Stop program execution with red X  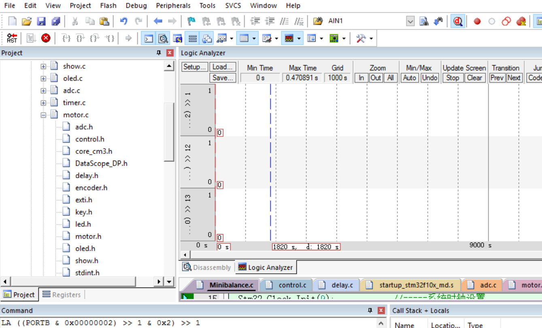(46, 38)
